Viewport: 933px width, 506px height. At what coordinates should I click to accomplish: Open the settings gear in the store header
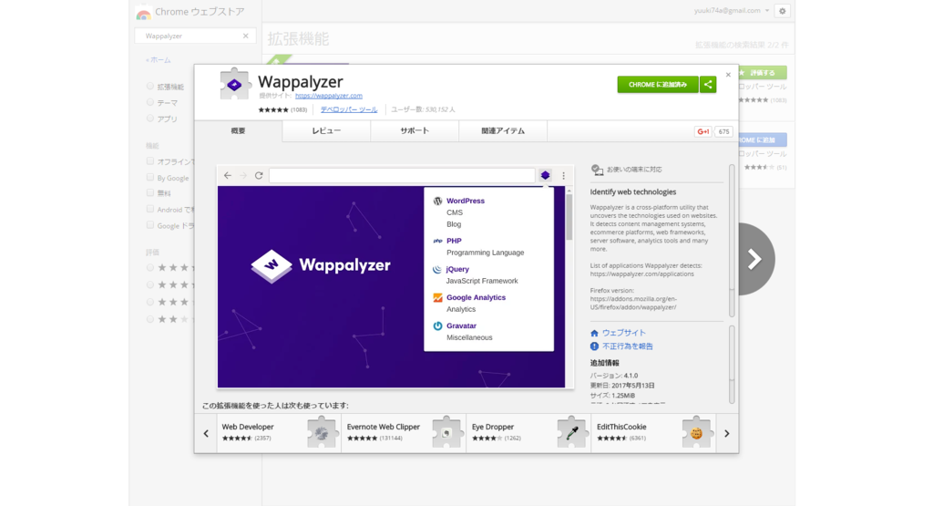click(783, 11)
